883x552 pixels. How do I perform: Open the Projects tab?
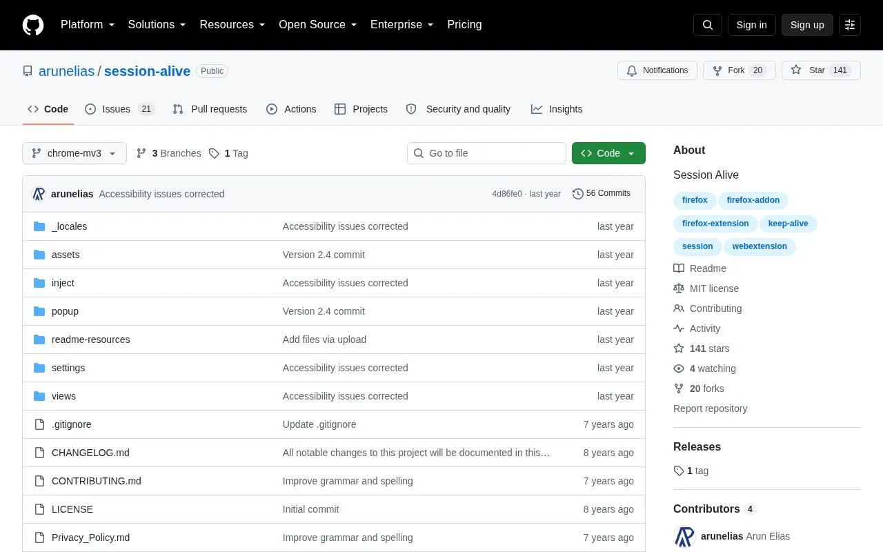coord(361,109)
